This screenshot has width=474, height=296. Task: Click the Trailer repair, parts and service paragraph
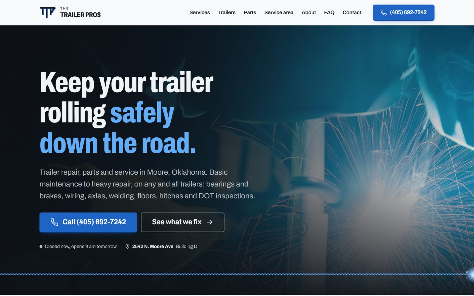point(147,184)
